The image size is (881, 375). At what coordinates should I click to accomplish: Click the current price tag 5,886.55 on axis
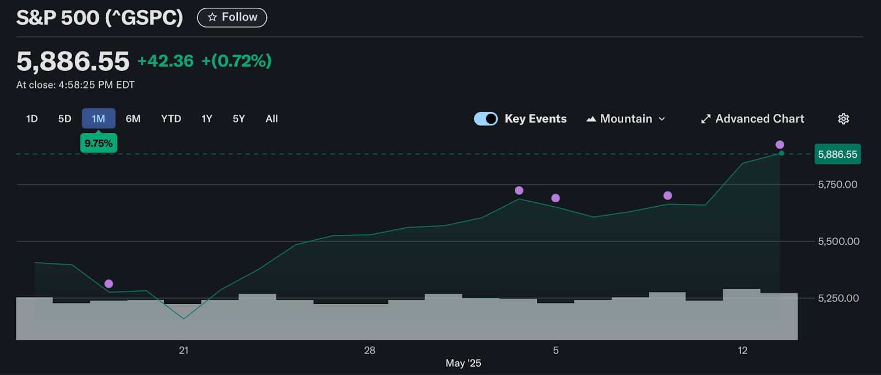[x=838, y=154]
